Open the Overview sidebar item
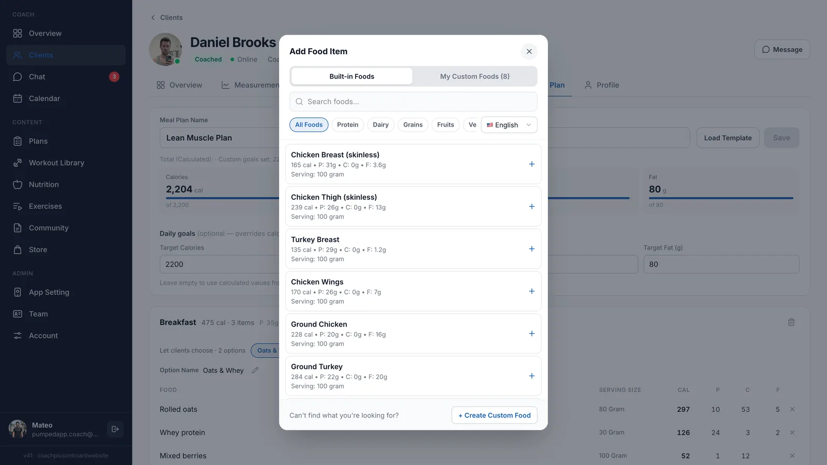Viewport: 827px width, 465px height. 66,34
